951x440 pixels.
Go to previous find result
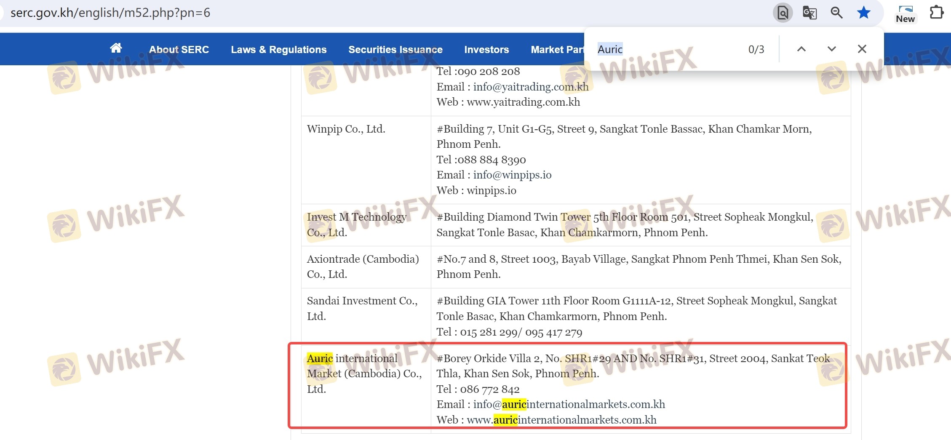tap(801, 49)
